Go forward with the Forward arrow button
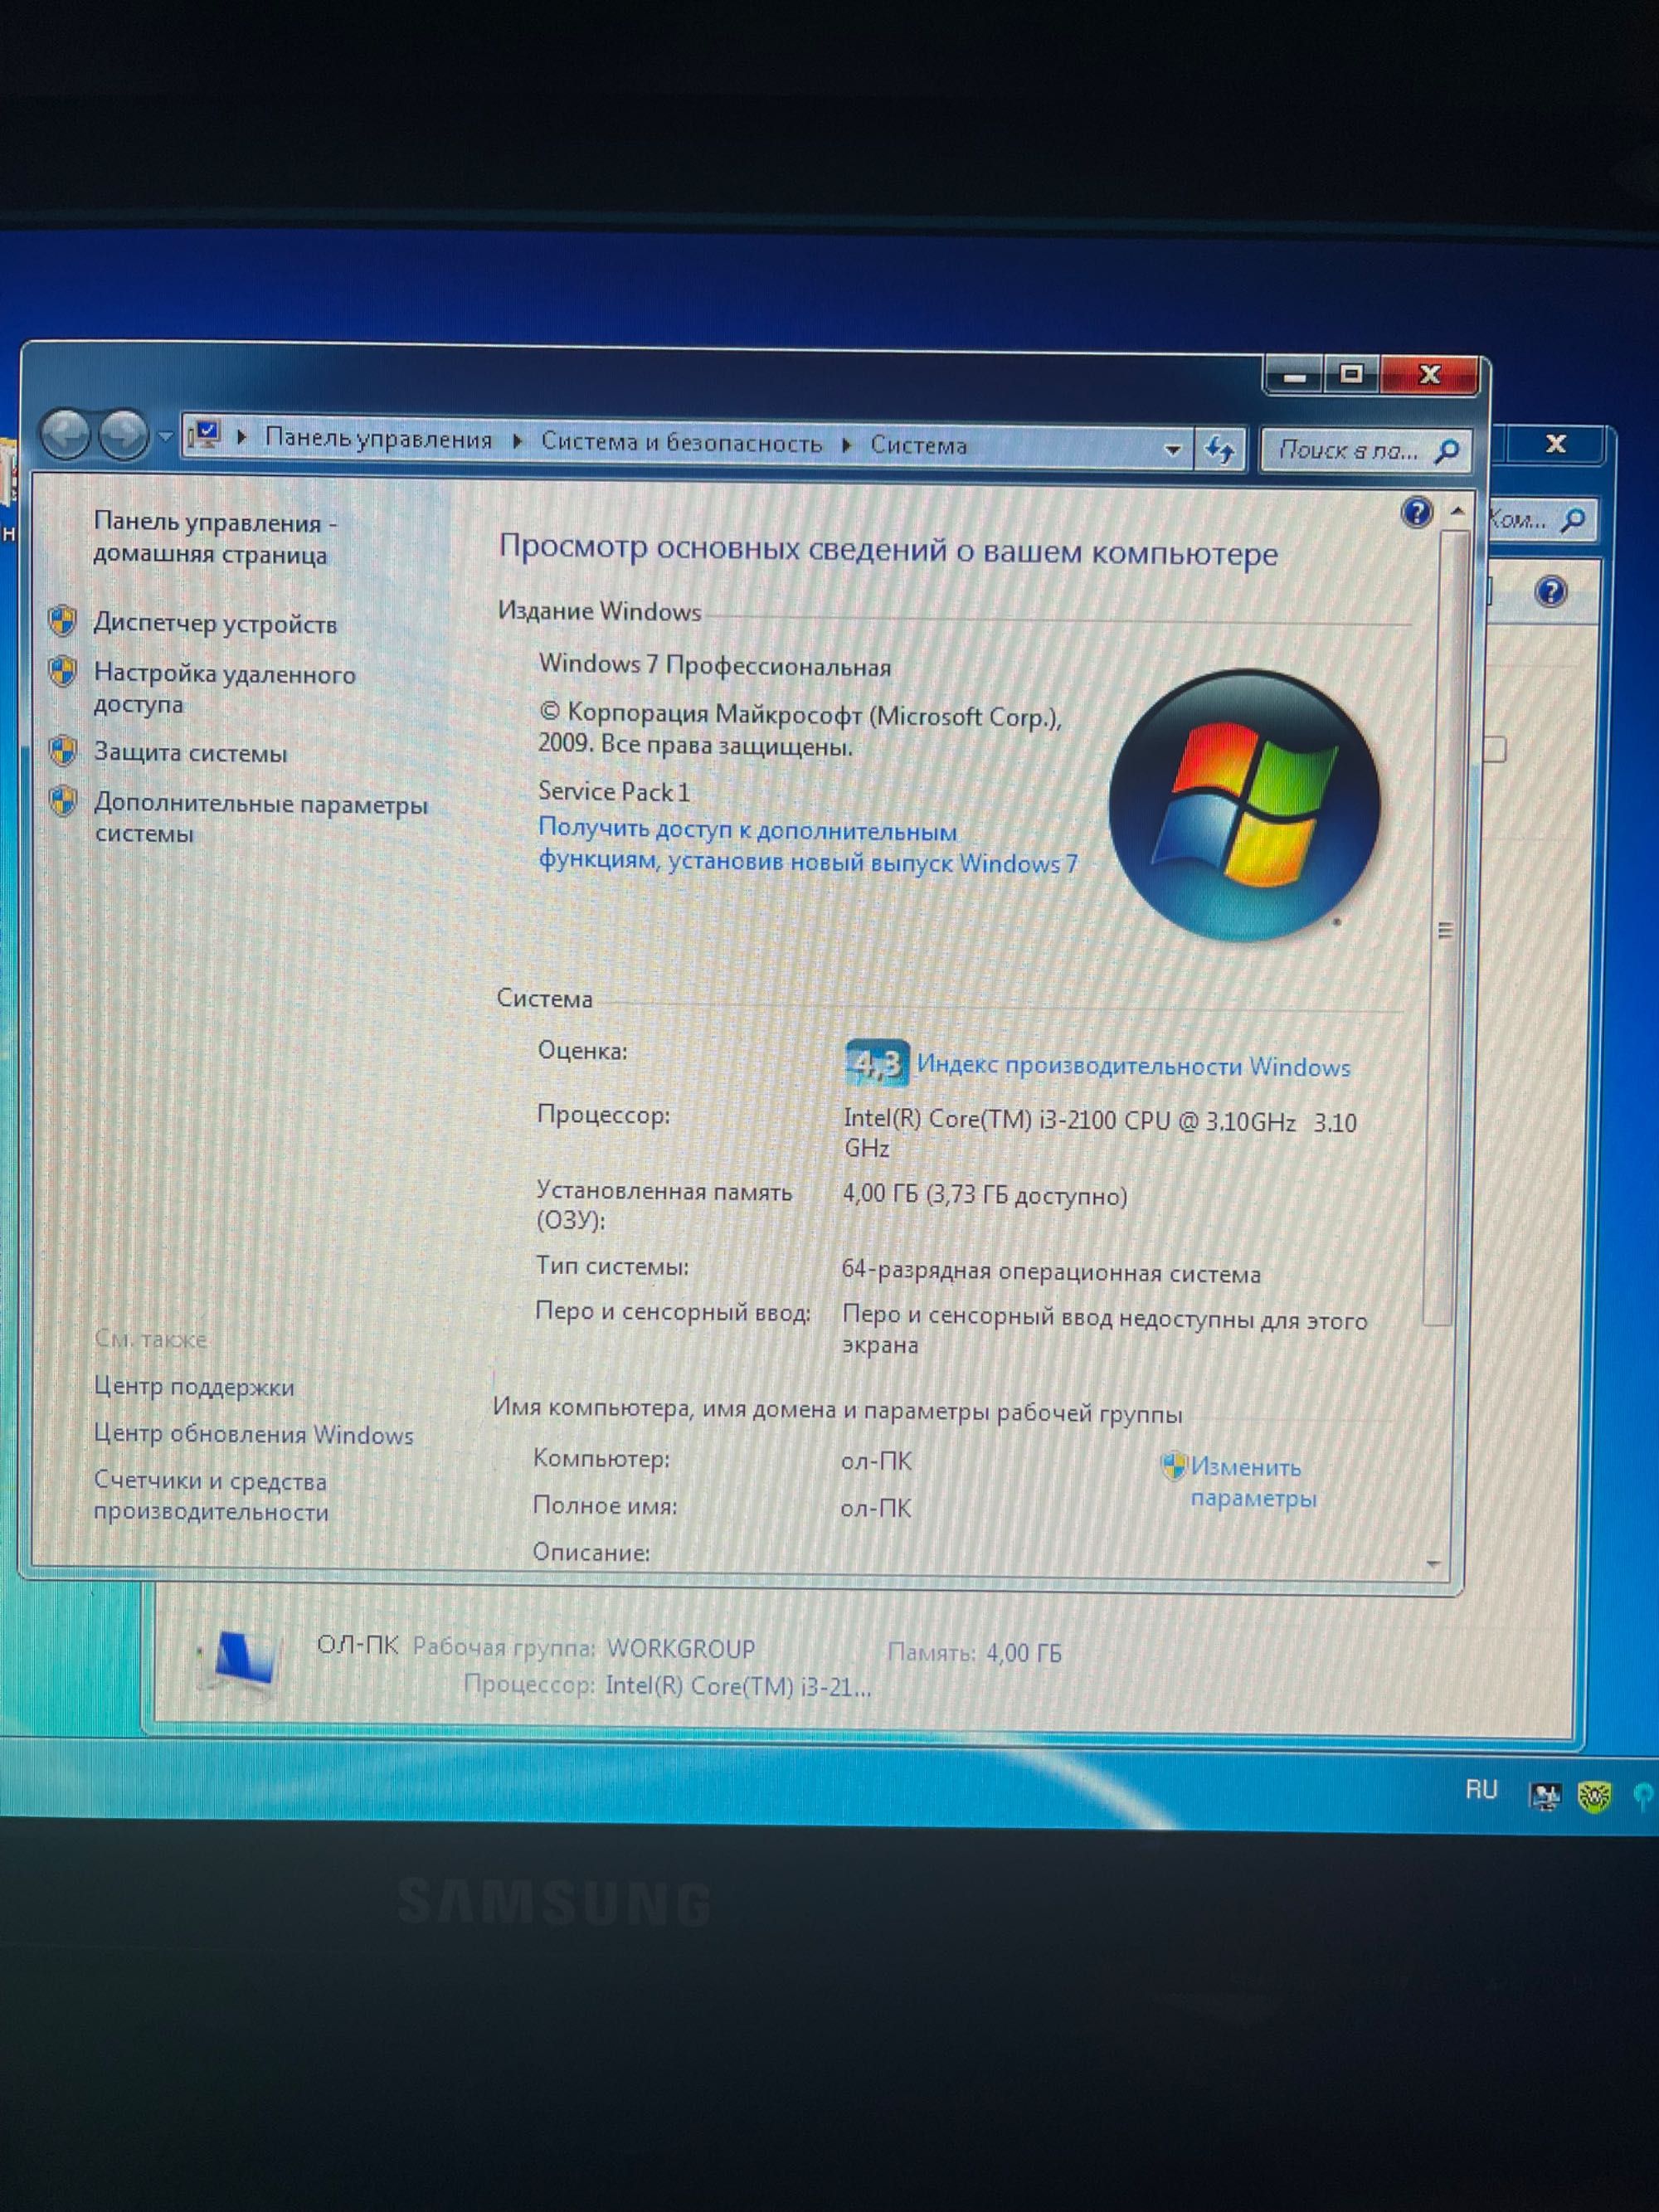 click(124, 436)
